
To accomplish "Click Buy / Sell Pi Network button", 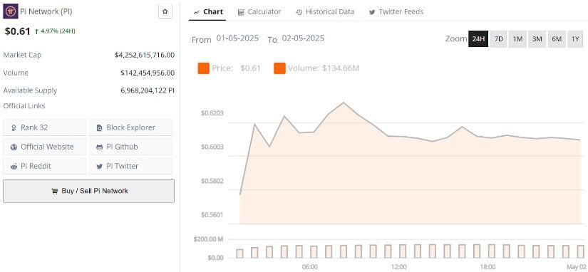I will (89, 191).
